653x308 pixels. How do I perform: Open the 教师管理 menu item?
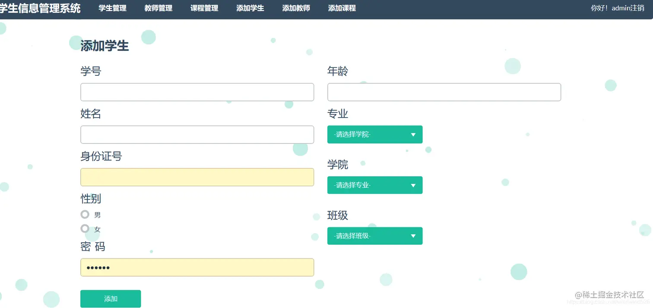click(x=158, y=8)
